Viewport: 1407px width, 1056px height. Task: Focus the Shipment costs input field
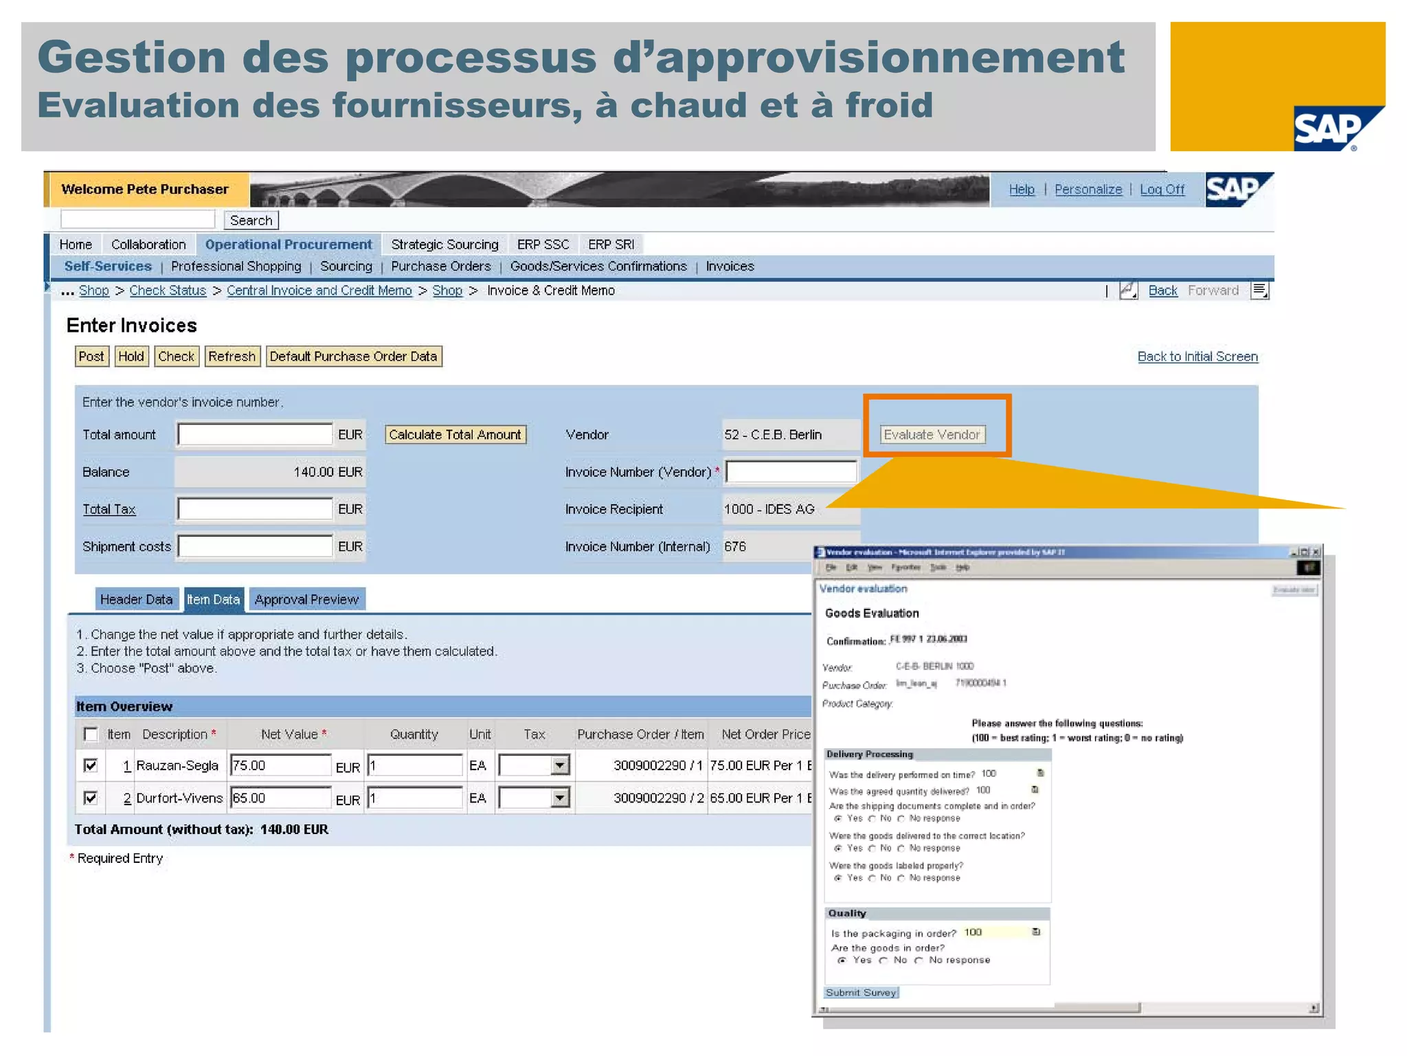pyautogui.click(x=255, y=546)
